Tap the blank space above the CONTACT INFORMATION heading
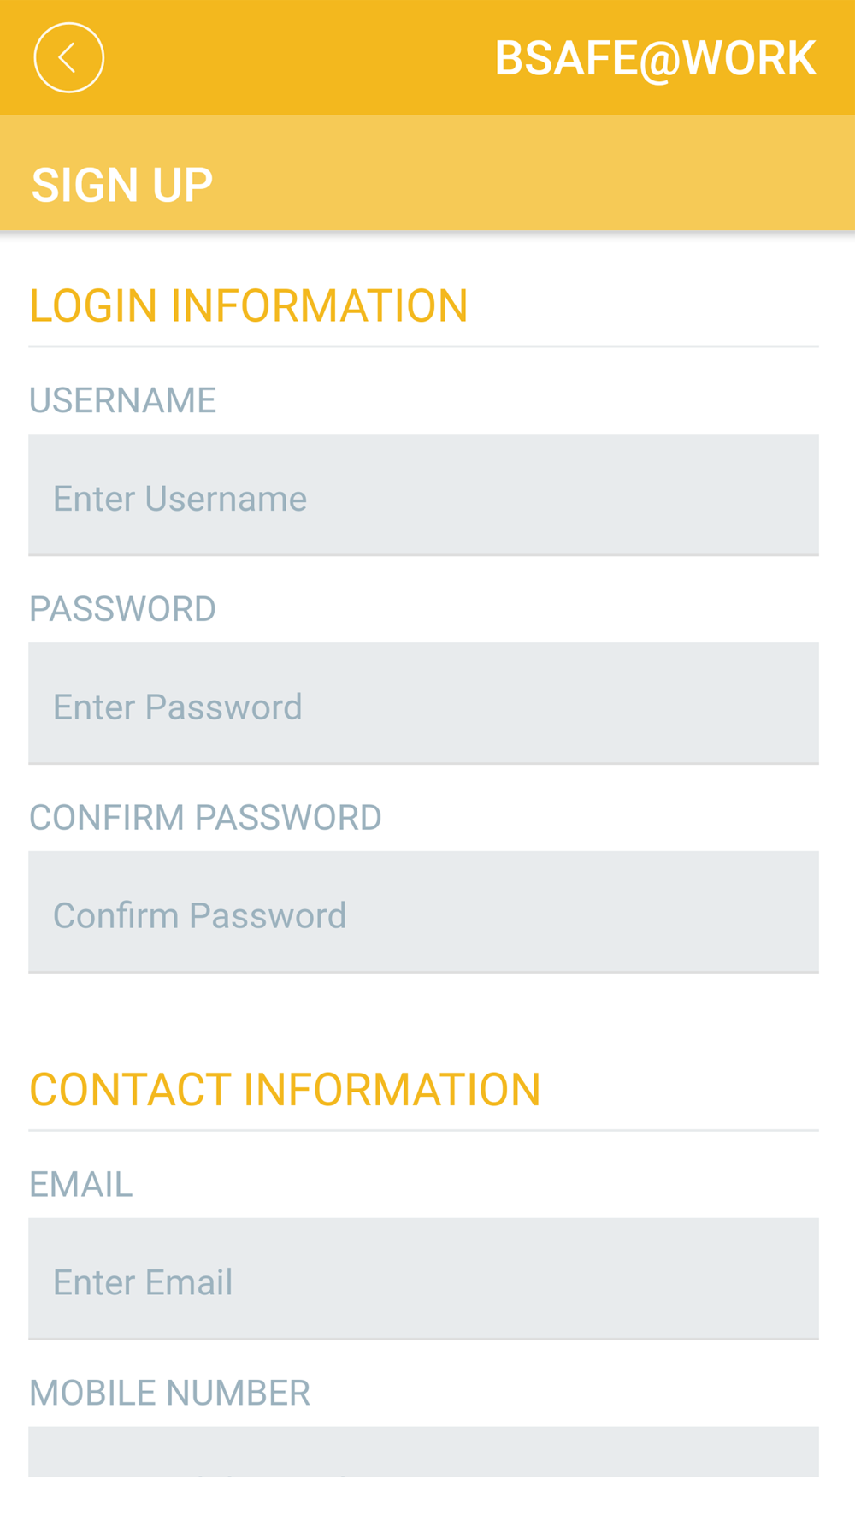855x1521 pixels. pyautogui.click(x=423, y=1018)
